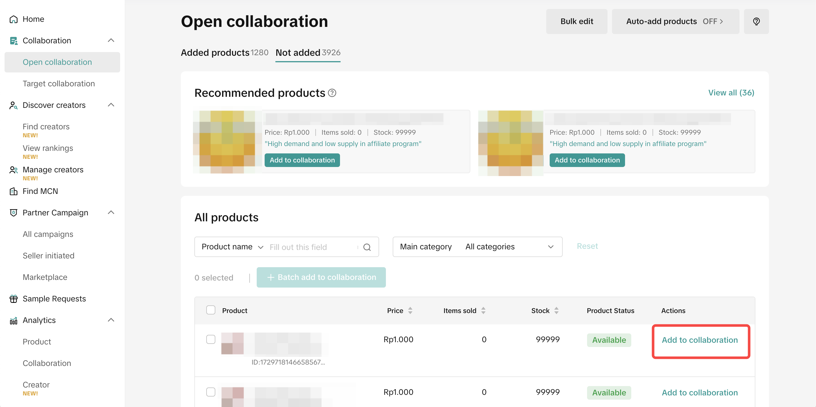Click the Fill out this field input

point(312,247)
